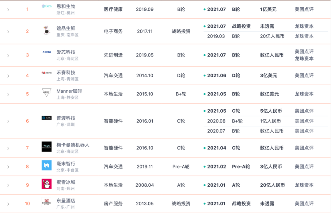This screenshot has width=331, height=213.
Task: Click the Manner triangle logo
Action: pyautogui.click(x=47, y=92)
